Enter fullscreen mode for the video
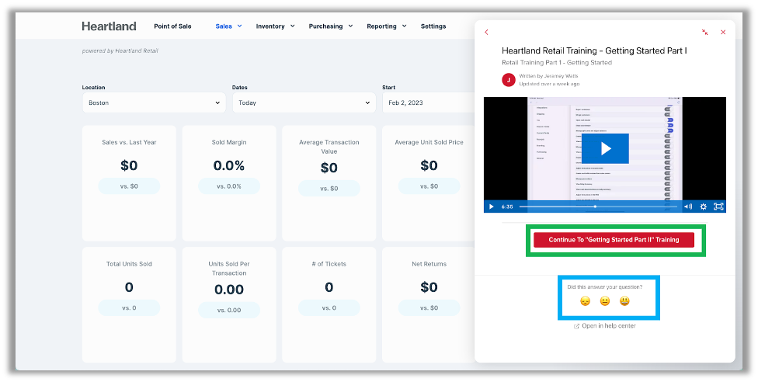 tap(718, 207)
